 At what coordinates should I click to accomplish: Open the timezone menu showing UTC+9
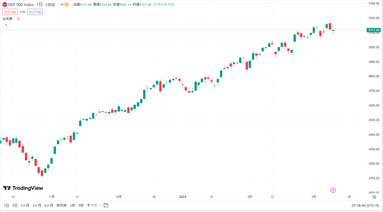[365, 205]
